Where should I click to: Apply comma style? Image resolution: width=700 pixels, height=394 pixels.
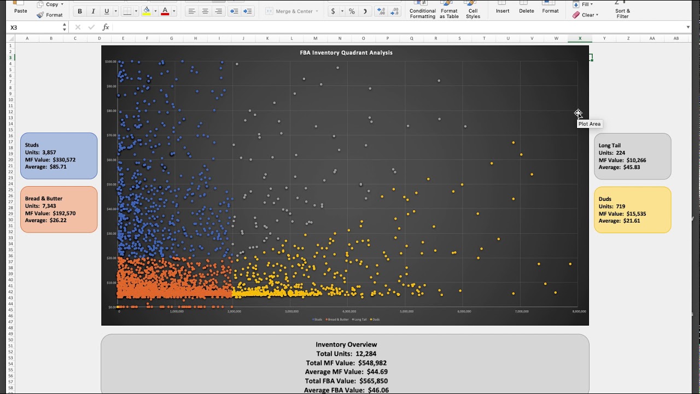coord(365,11)
